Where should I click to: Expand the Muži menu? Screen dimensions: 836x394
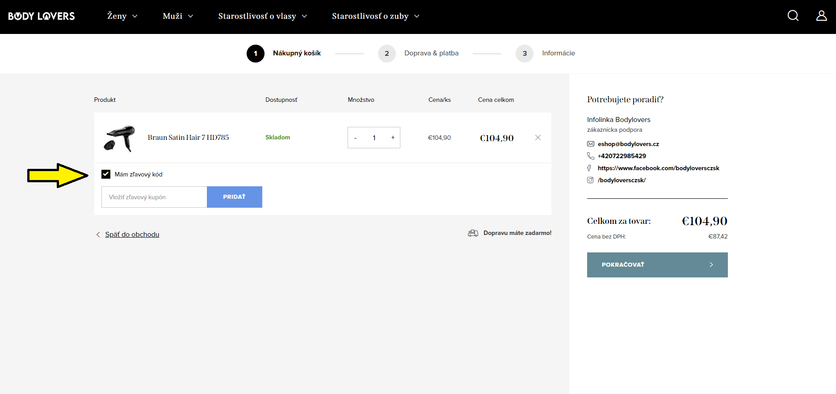178,16
